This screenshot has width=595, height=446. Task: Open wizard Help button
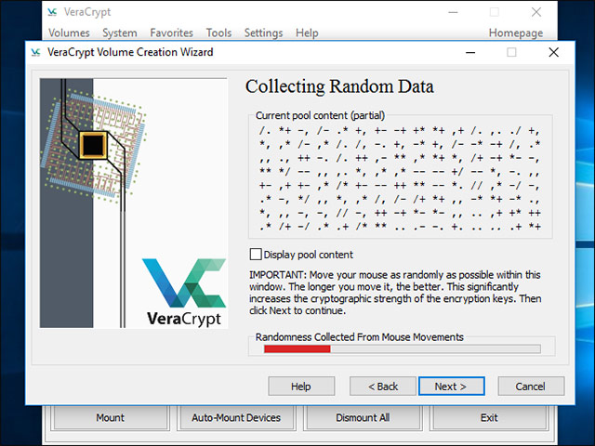301,387
